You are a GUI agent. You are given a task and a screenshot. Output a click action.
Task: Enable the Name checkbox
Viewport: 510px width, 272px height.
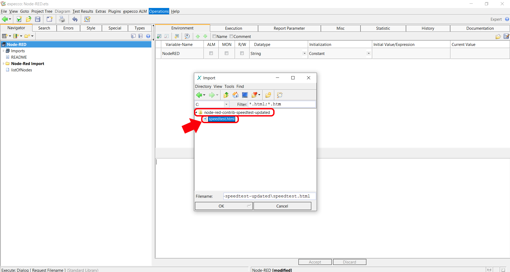click(214, 36)
